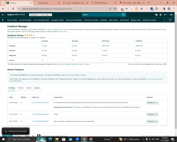Open a new browser tab with the plus button
This screenshot has width=177, height=142.
pos(149,3)
